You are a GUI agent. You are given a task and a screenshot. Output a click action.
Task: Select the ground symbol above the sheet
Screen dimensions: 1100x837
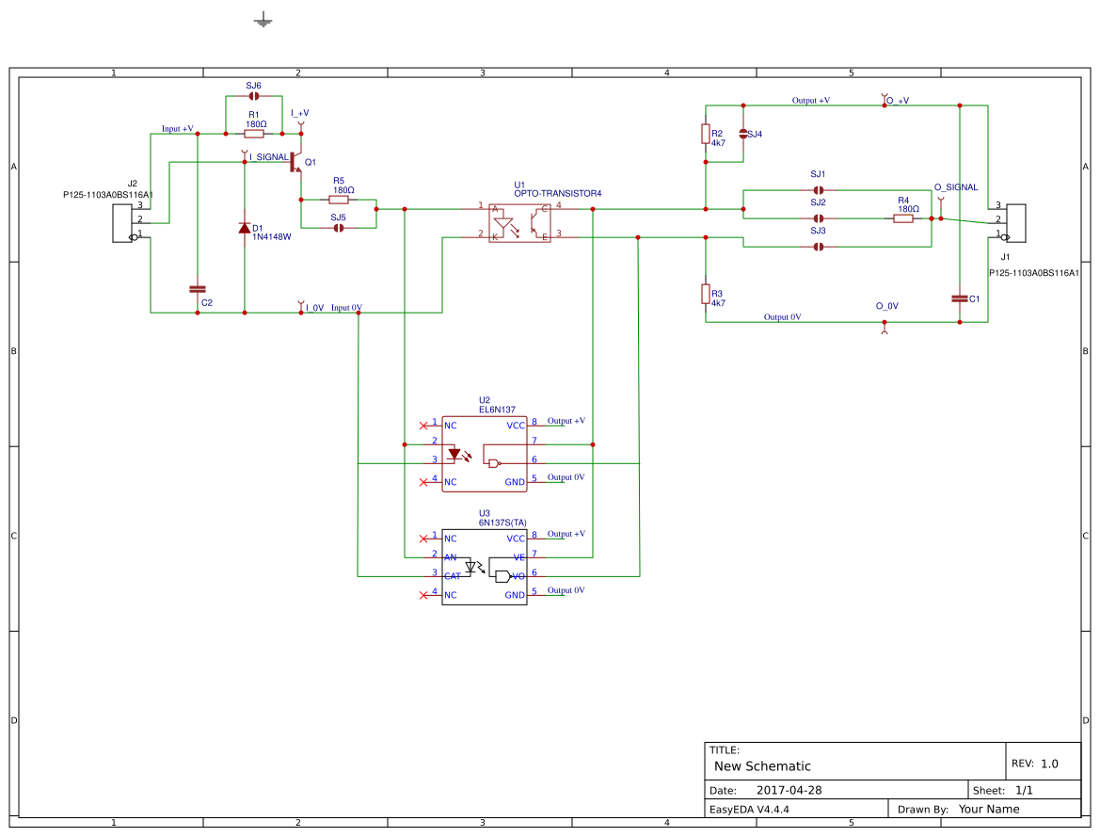[x=263, y=19]
